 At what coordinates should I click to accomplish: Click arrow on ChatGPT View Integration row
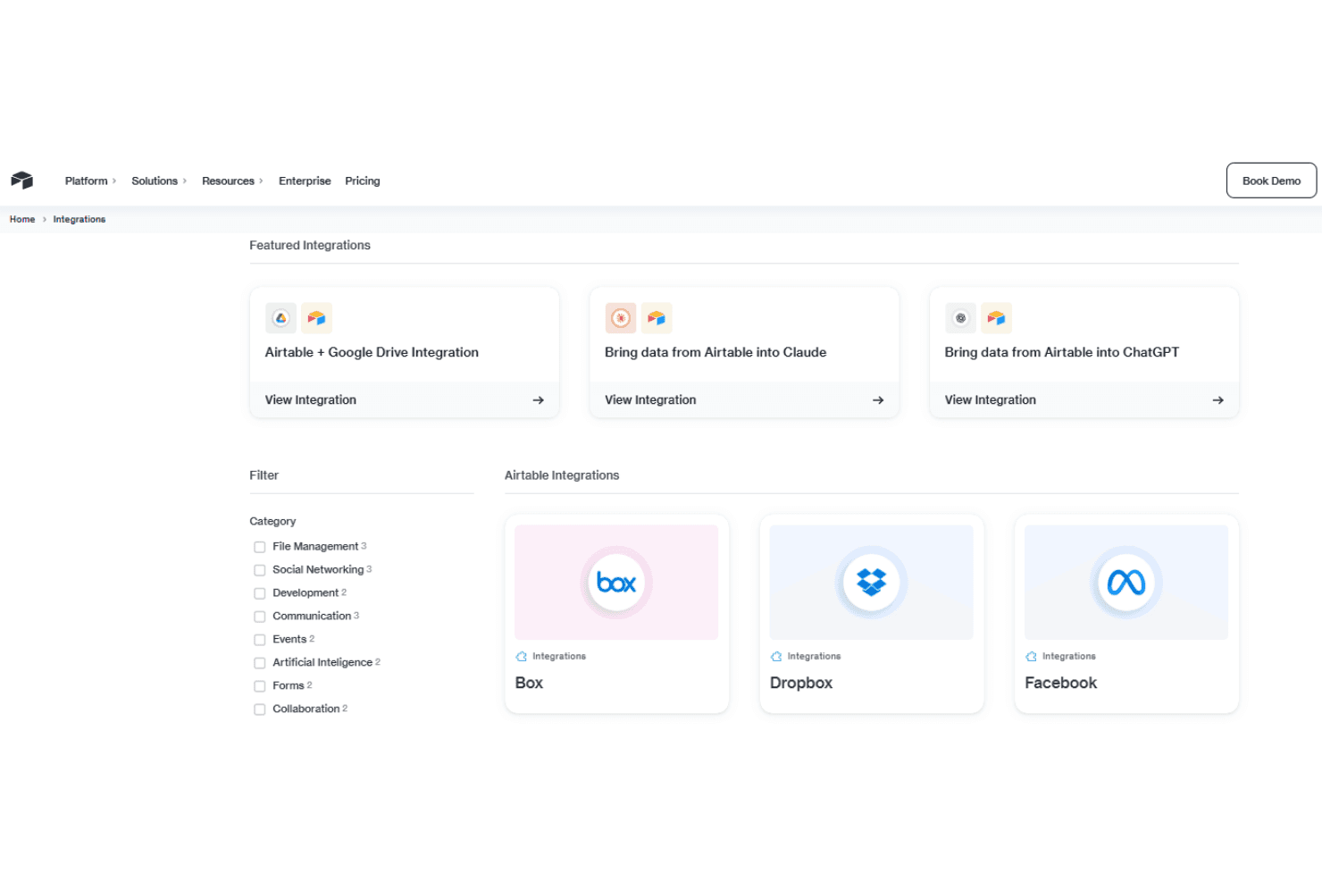(x=1217, y=400)
